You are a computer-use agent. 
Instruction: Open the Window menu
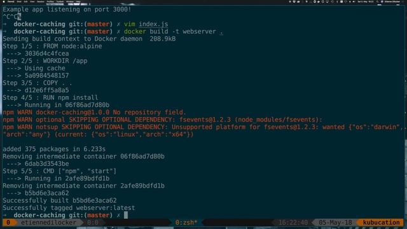(70, 1)
